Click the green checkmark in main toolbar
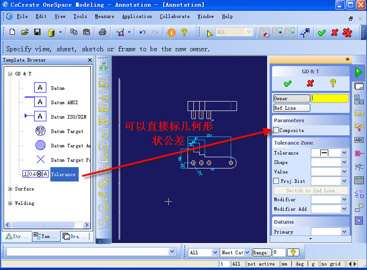Viewport: 367px width, 270px height. 322,32
